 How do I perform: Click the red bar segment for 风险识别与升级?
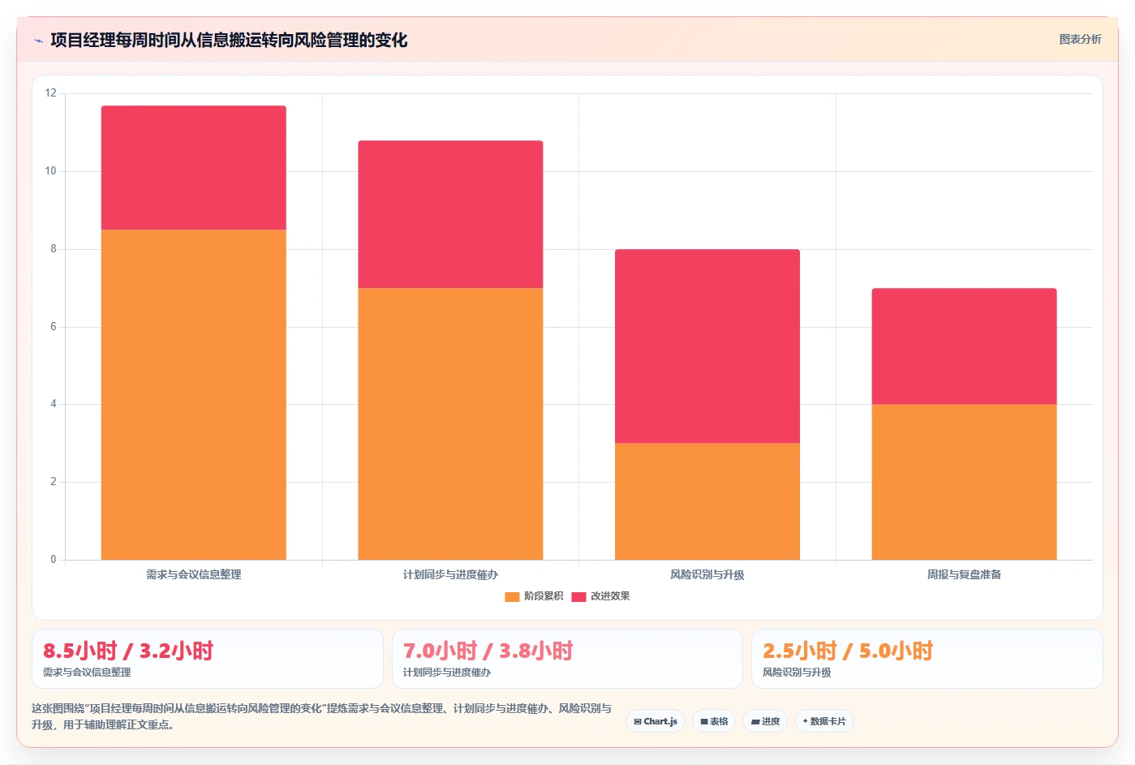pyautogui.click(x=707, y=346)
